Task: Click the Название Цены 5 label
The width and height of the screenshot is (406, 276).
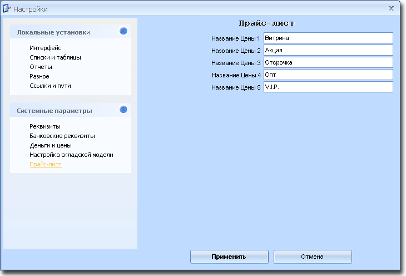Action: pos(236,87)
